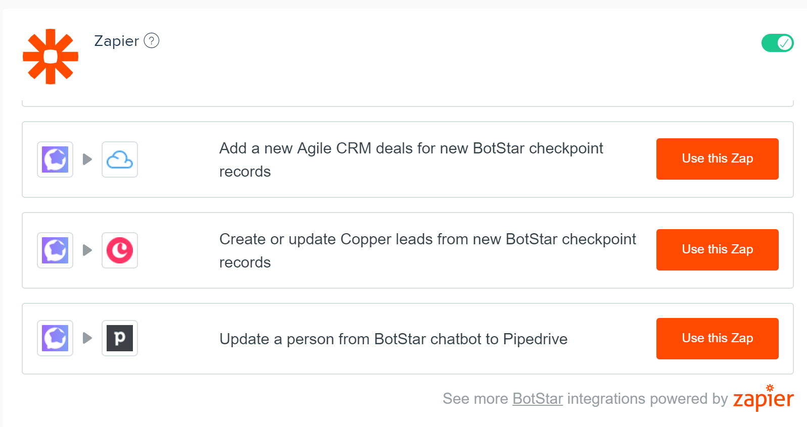Click the Agile CRM cloud icon
This screenshot has height=427, width=807.
pos(120,159)
